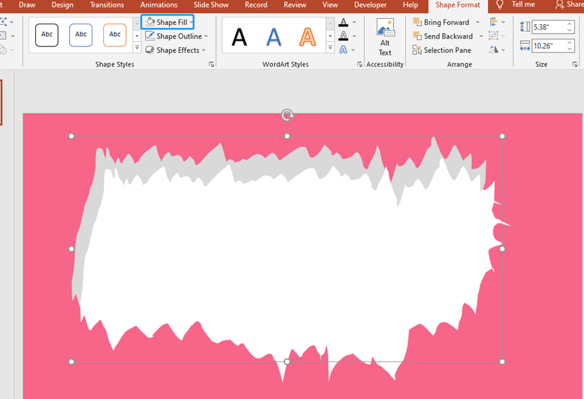Image resolution: width=584 pixels, height=399 pixels.
Task: Increase shape height with the up spinner
Action: [x=570, y=24]
